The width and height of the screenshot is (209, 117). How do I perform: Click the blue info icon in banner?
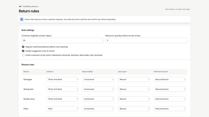(x=22, y=19)
